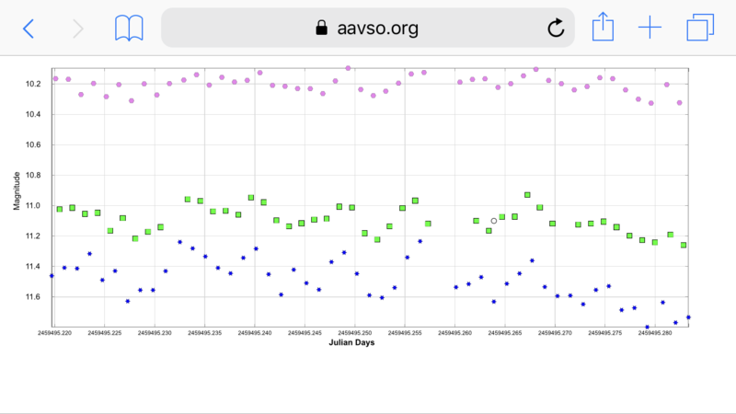Click the 2459495.280 tick label

(x=655, y=333)
